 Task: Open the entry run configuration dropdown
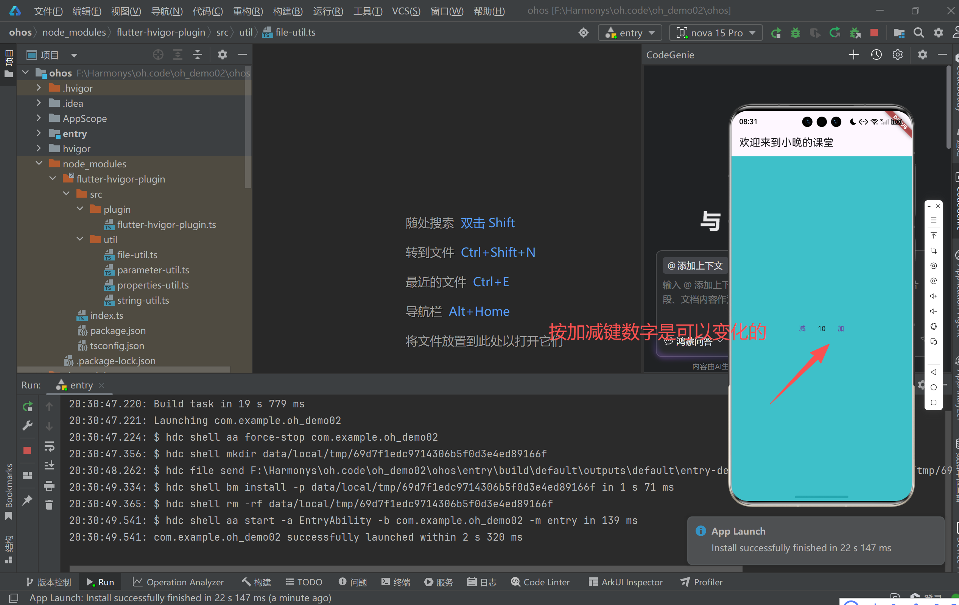pyautogui.click(x=630, y=33)
